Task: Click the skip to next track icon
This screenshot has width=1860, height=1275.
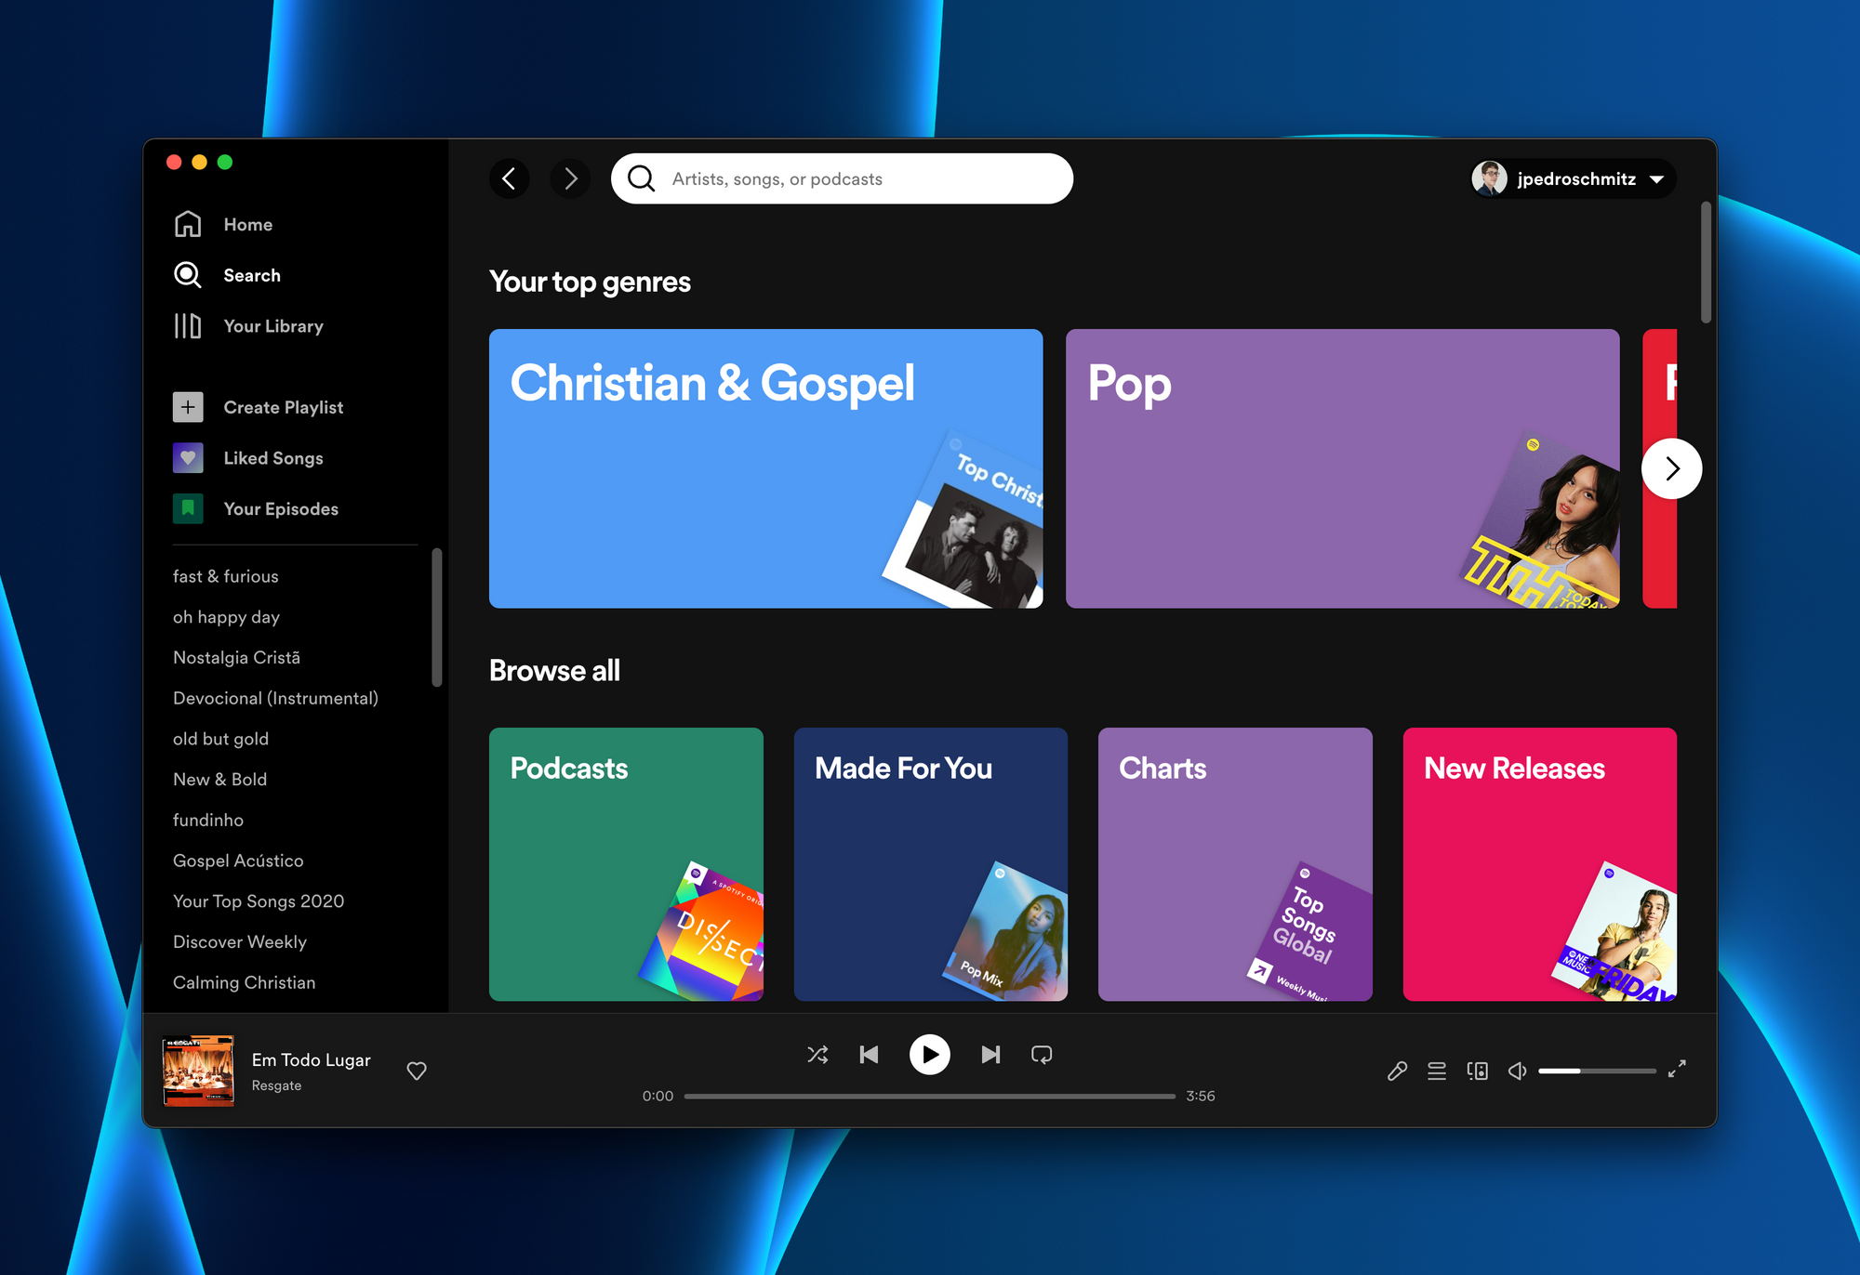Action: pos(990,1055)
